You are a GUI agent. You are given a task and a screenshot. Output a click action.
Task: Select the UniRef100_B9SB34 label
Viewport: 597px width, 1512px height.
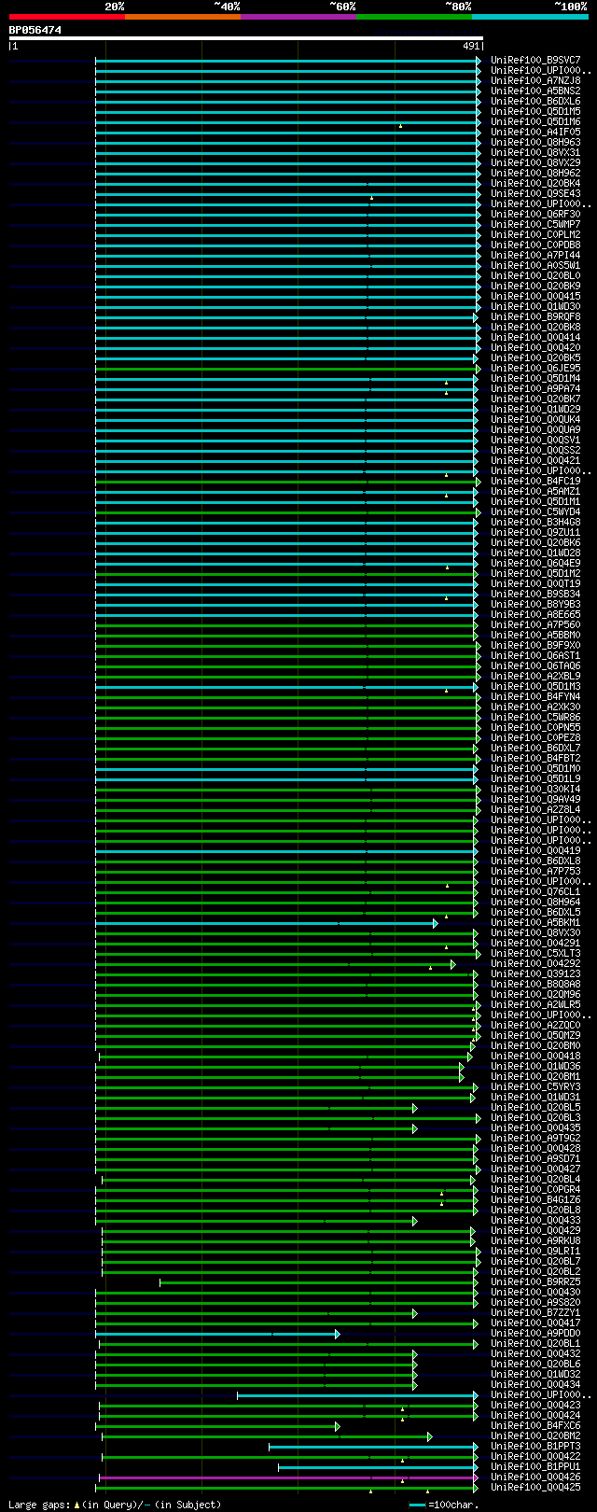click(535, 595)
